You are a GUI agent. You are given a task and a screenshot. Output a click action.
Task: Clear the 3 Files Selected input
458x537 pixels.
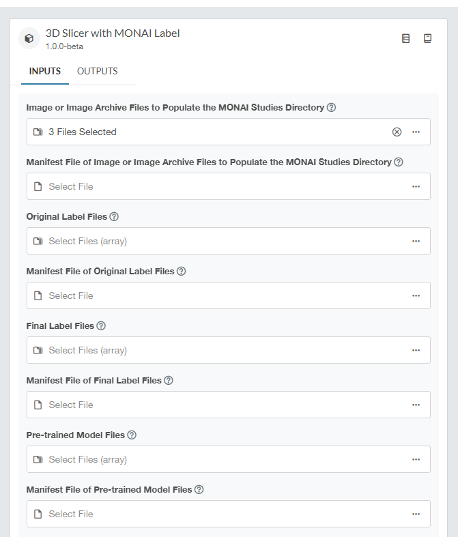(x=397, y=132)
